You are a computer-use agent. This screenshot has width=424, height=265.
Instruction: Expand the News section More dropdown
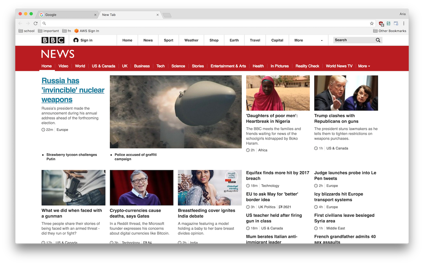[x=364, y=66]
